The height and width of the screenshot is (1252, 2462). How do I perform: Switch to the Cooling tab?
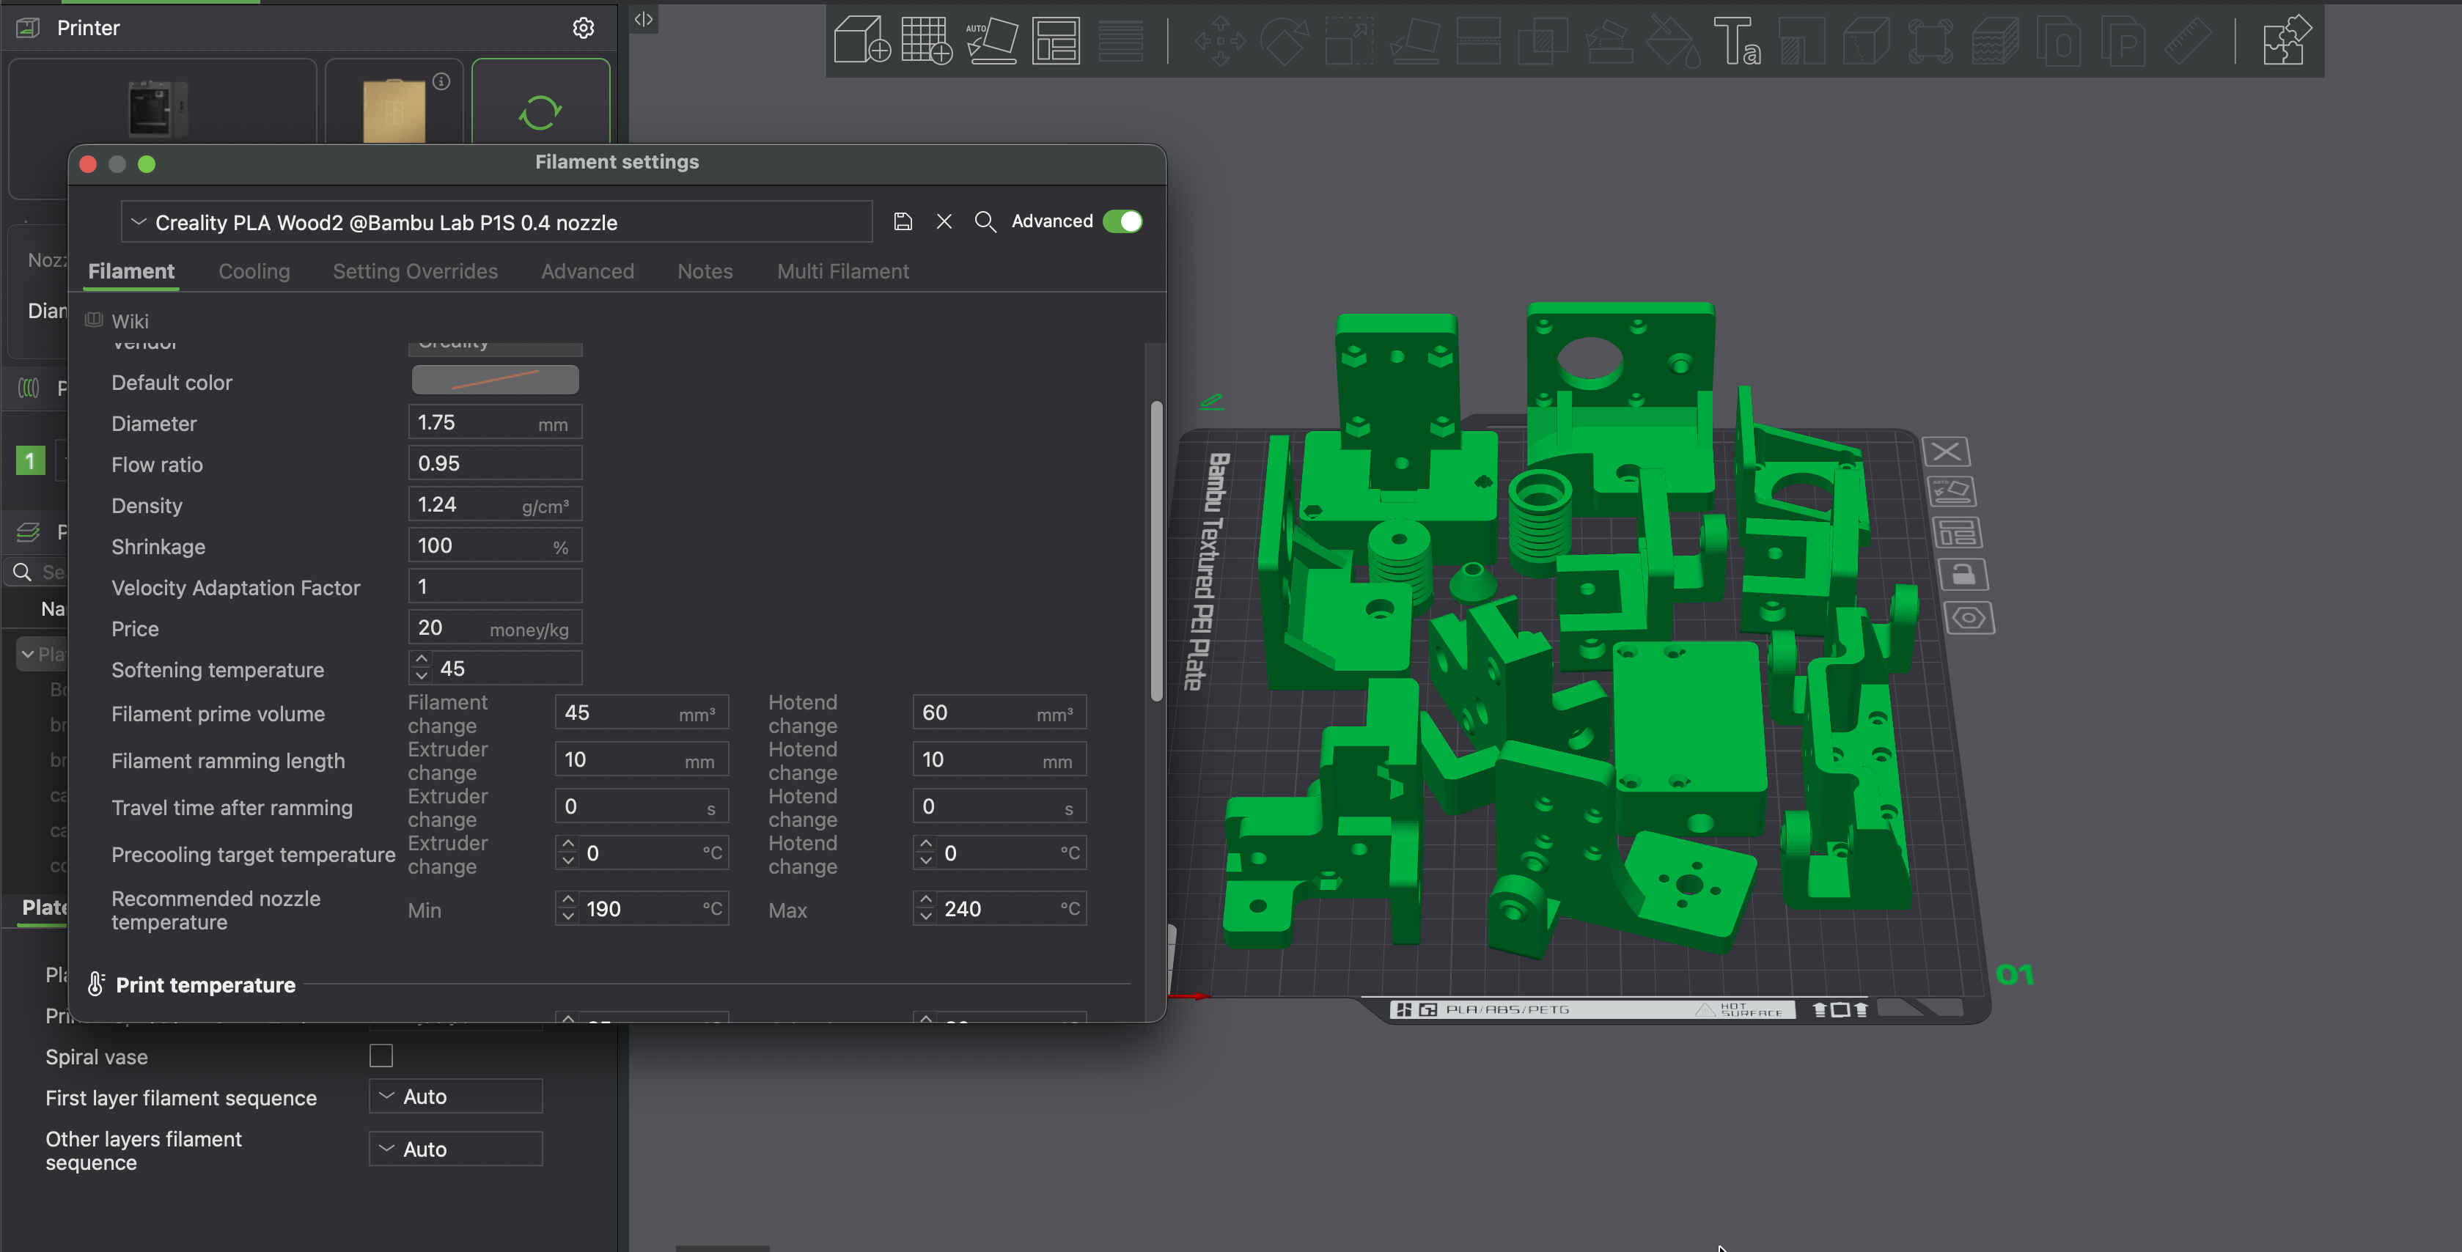253,271
